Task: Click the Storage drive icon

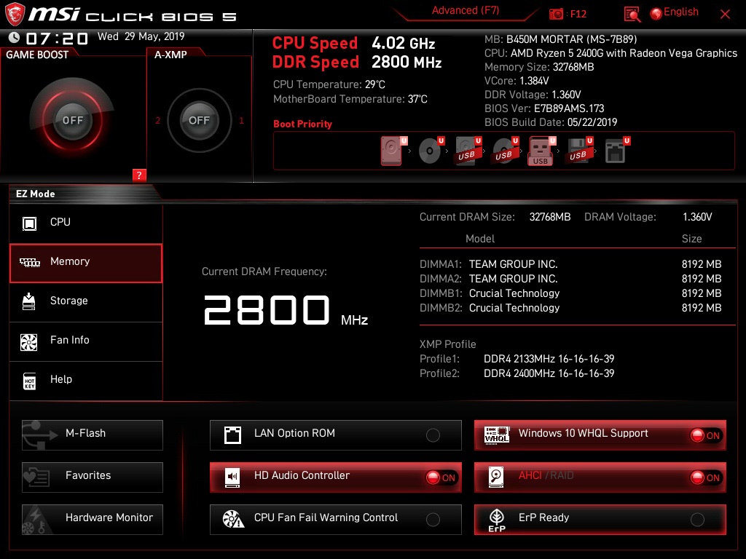Action: 29,301
